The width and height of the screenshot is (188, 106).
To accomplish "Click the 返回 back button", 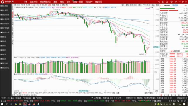I will [157, 5].
